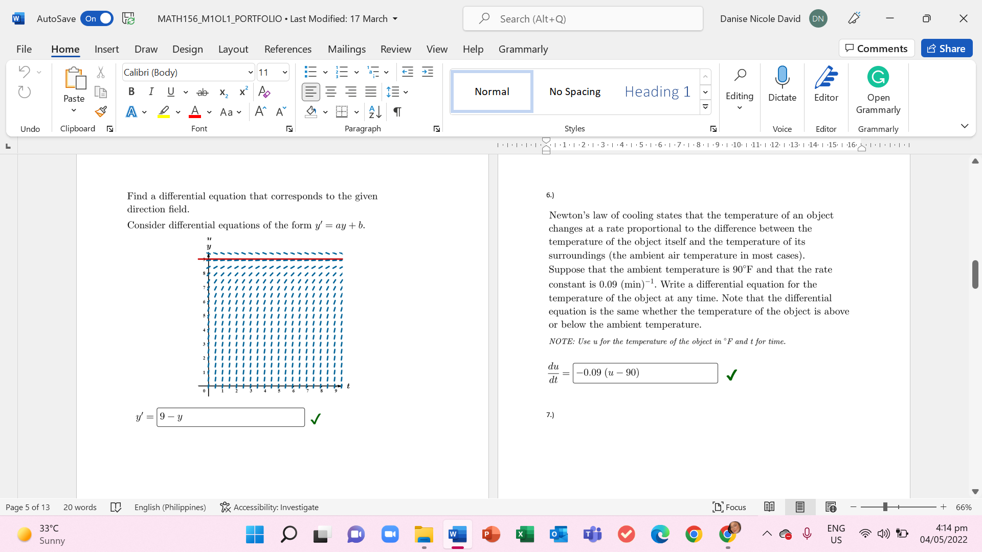Switch to the Layout tab
Image resolution: width=982 pixels, height=552 pixels.
pyautogui.click(x=233, y=49)
